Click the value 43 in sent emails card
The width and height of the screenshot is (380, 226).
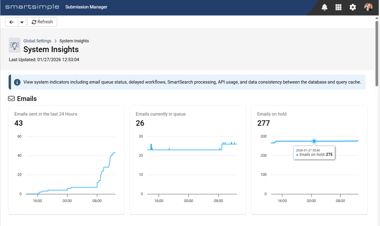19,123
